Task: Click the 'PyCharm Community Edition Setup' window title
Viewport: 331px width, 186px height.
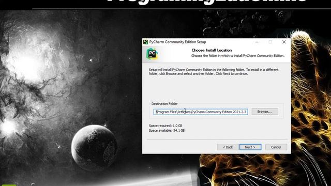Action: [x=177, y=42]
